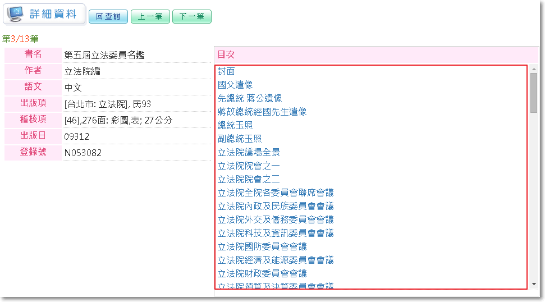Open the 封面 contents link

pyautogui.click(x=226, y=71)
